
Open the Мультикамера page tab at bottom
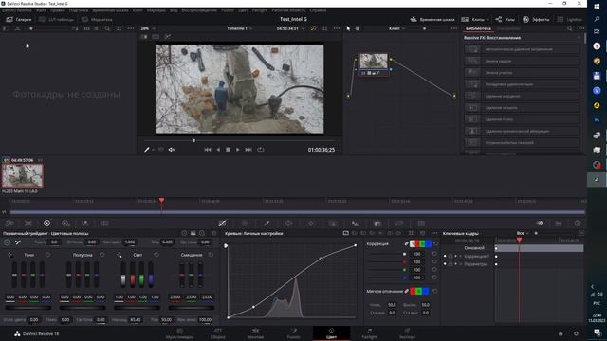179,333
